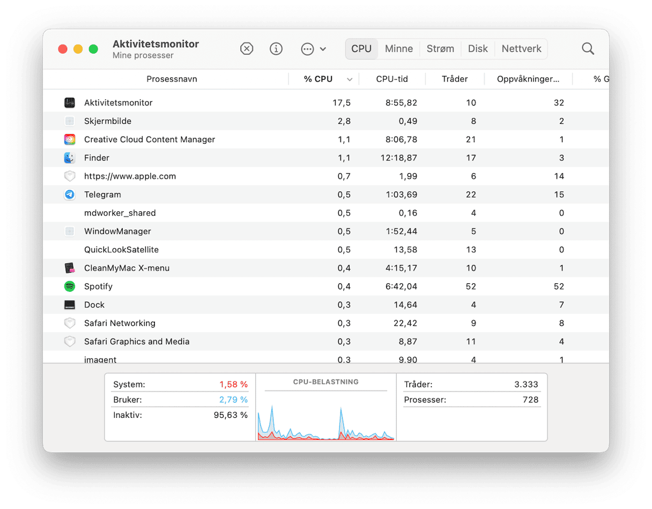This screenshot has height=509, width=652.
Task: Sort by the % CPU column header
Action: click(x=318, y=79)
